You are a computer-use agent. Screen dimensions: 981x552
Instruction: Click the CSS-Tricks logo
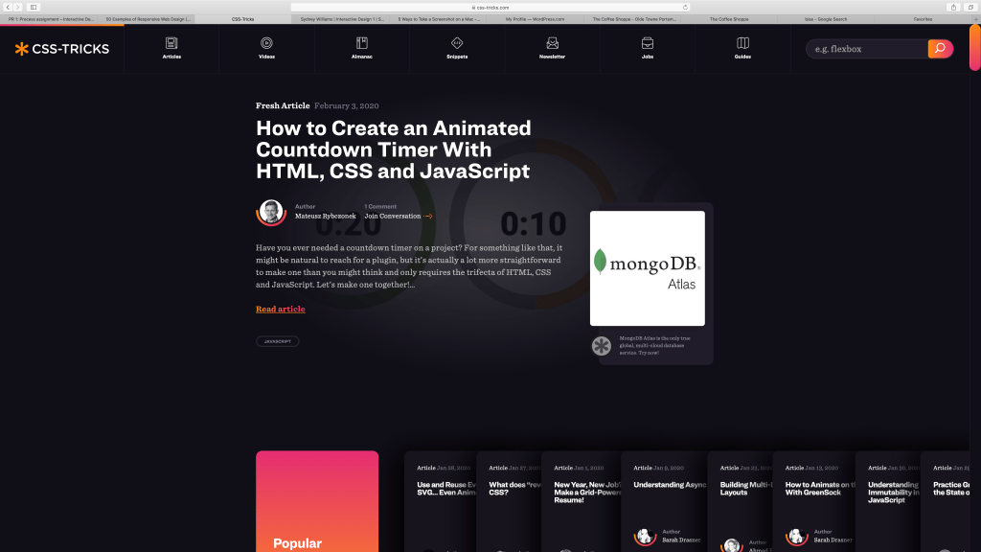[62, 49]
